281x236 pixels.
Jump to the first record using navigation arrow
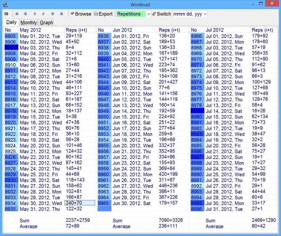pyautogui.click(x=17, y=14)
